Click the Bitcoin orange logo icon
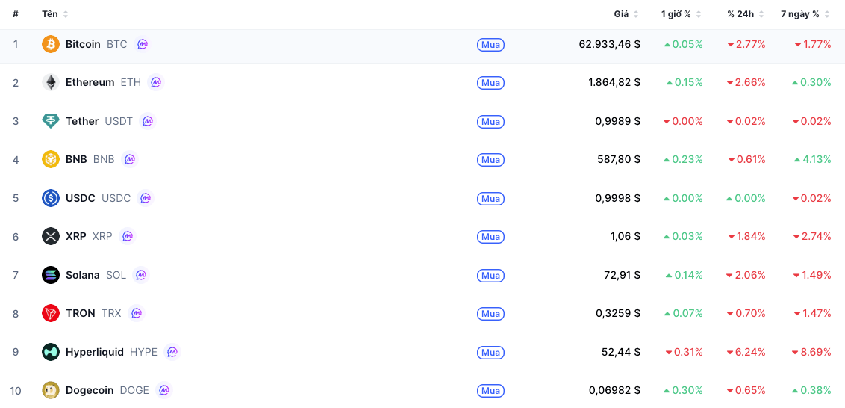This screenshot has height=408, width=845. click(51, 44)
